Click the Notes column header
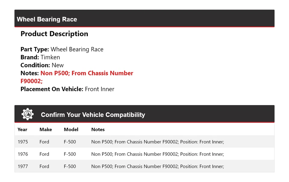Viewport: 289px width, 182px height. coord(98,130)
